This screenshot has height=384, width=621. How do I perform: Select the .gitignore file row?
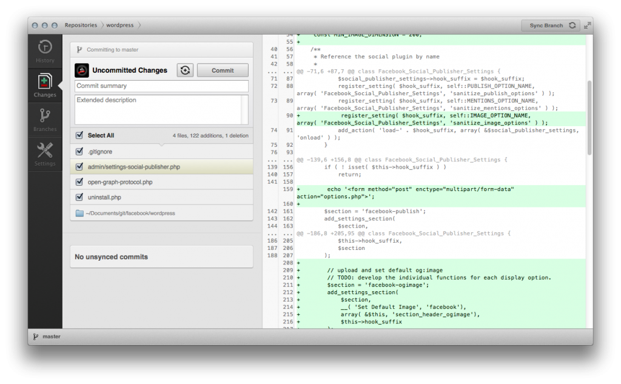tap(161, 152)
